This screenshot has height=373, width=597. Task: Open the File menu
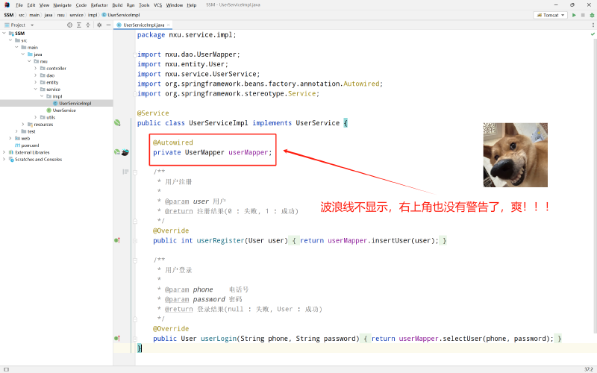click(x=19, y=5)
